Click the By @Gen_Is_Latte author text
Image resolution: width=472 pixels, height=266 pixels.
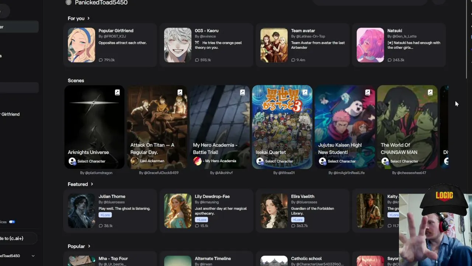point(402,36)
